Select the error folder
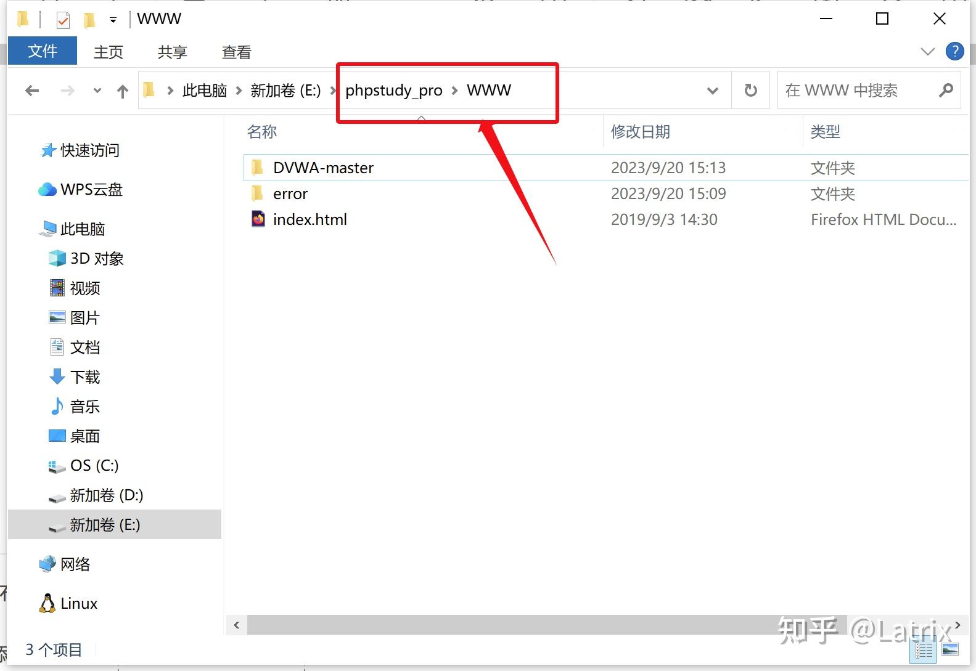Viewport: 976px width, 671px height. coord(290,193)
